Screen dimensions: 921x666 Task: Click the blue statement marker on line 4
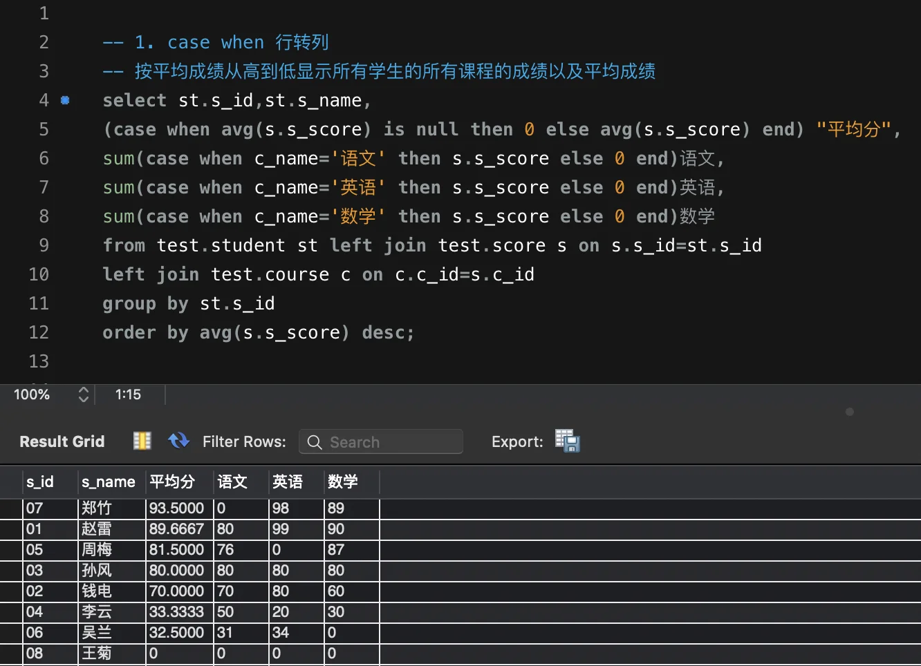65,100
